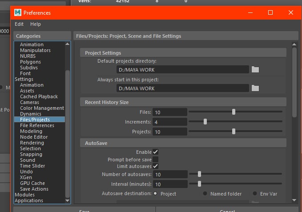This screenshot has height=212, width=302.
Task: Click settings panel scroll down arrow
Action: click(x=294, y=200)
